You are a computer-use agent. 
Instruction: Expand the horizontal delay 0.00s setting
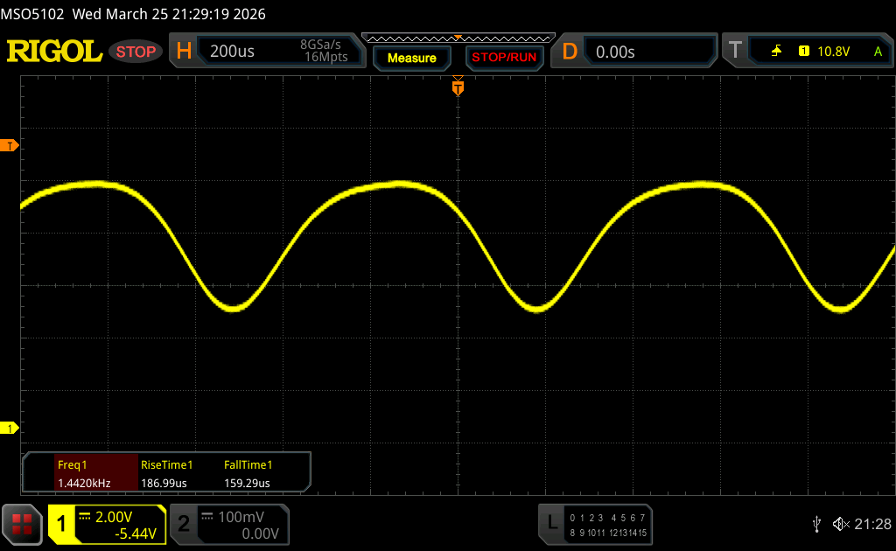[x=647, y=52]
